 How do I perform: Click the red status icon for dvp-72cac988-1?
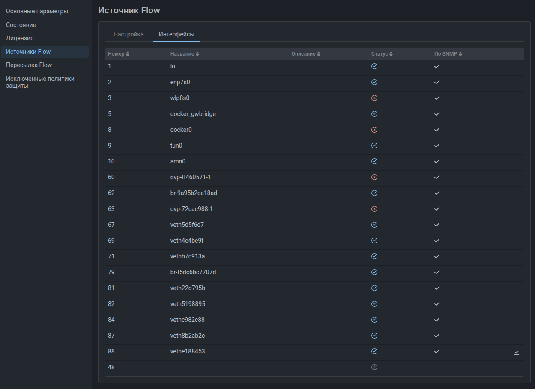[374, 209]
